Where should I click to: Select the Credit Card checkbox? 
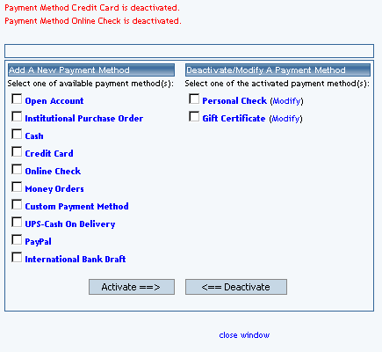[x=17, y=151]
